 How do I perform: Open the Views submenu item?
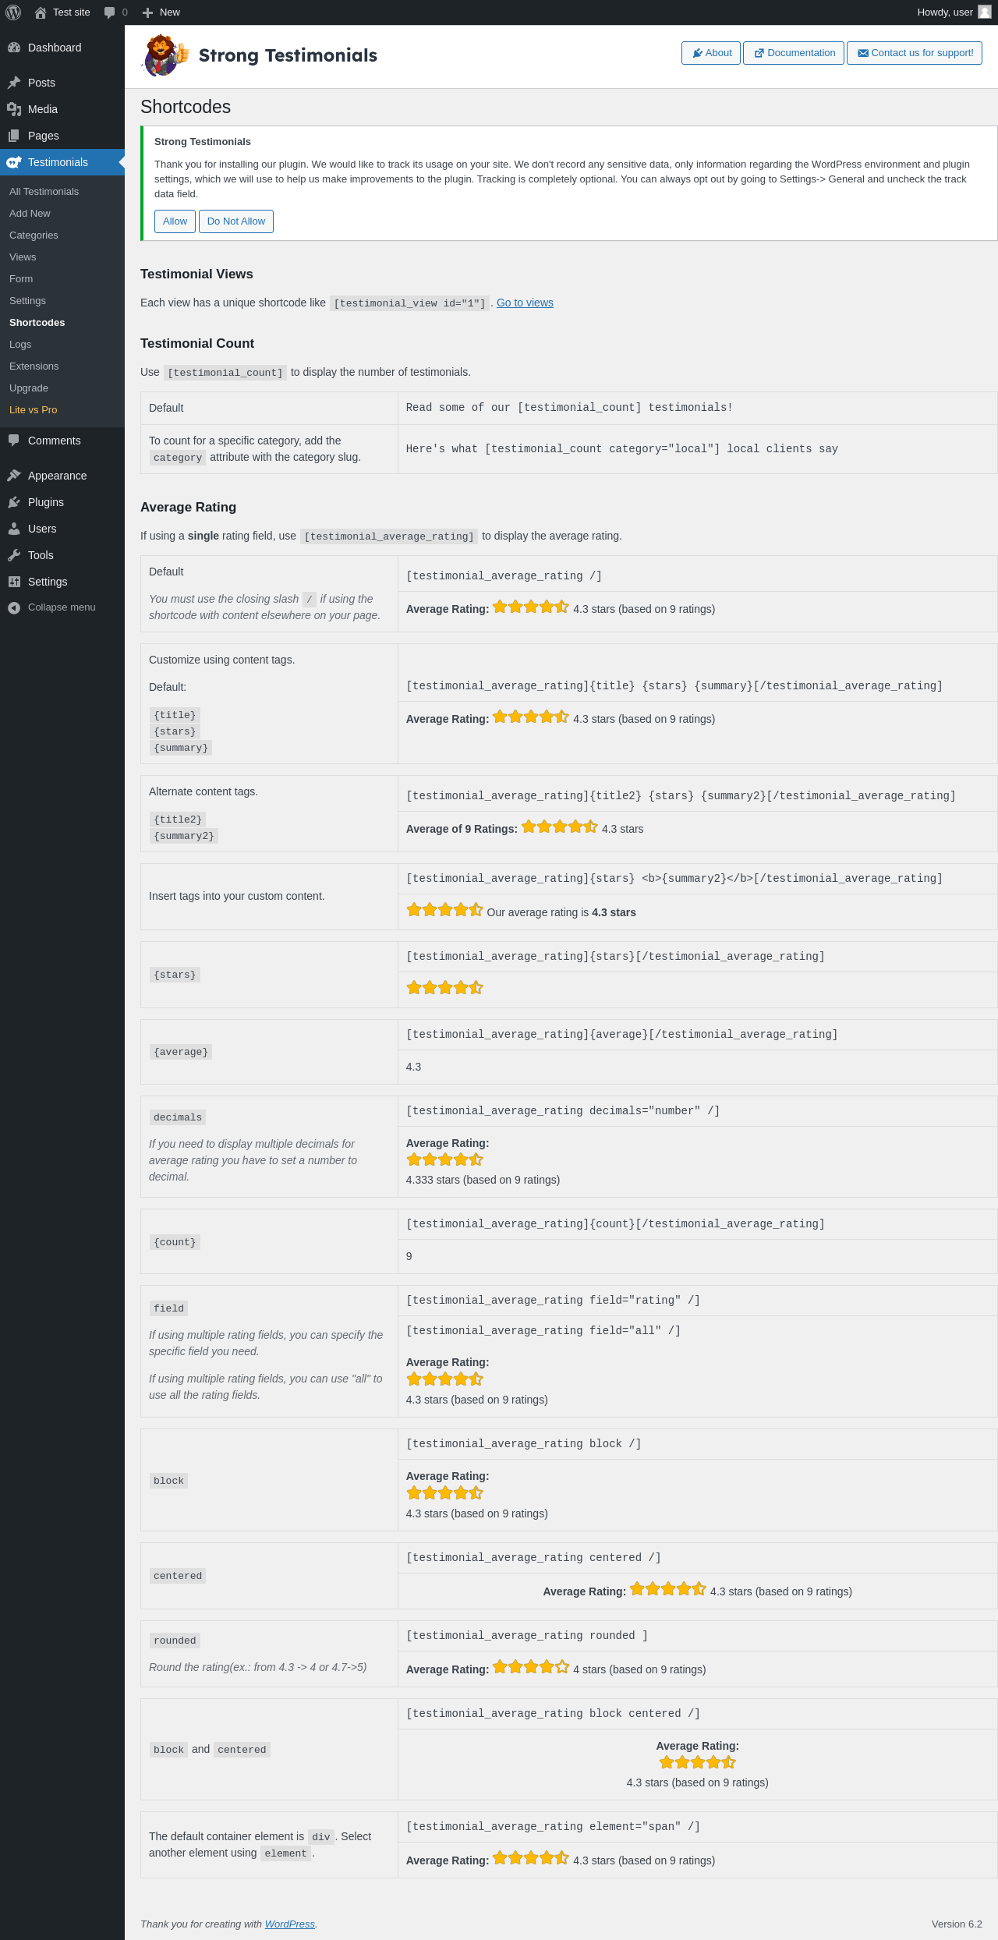23,257
